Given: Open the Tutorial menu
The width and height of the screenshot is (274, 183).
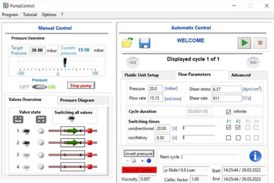Looking at the screenshot, I should [x=30, y=15].
